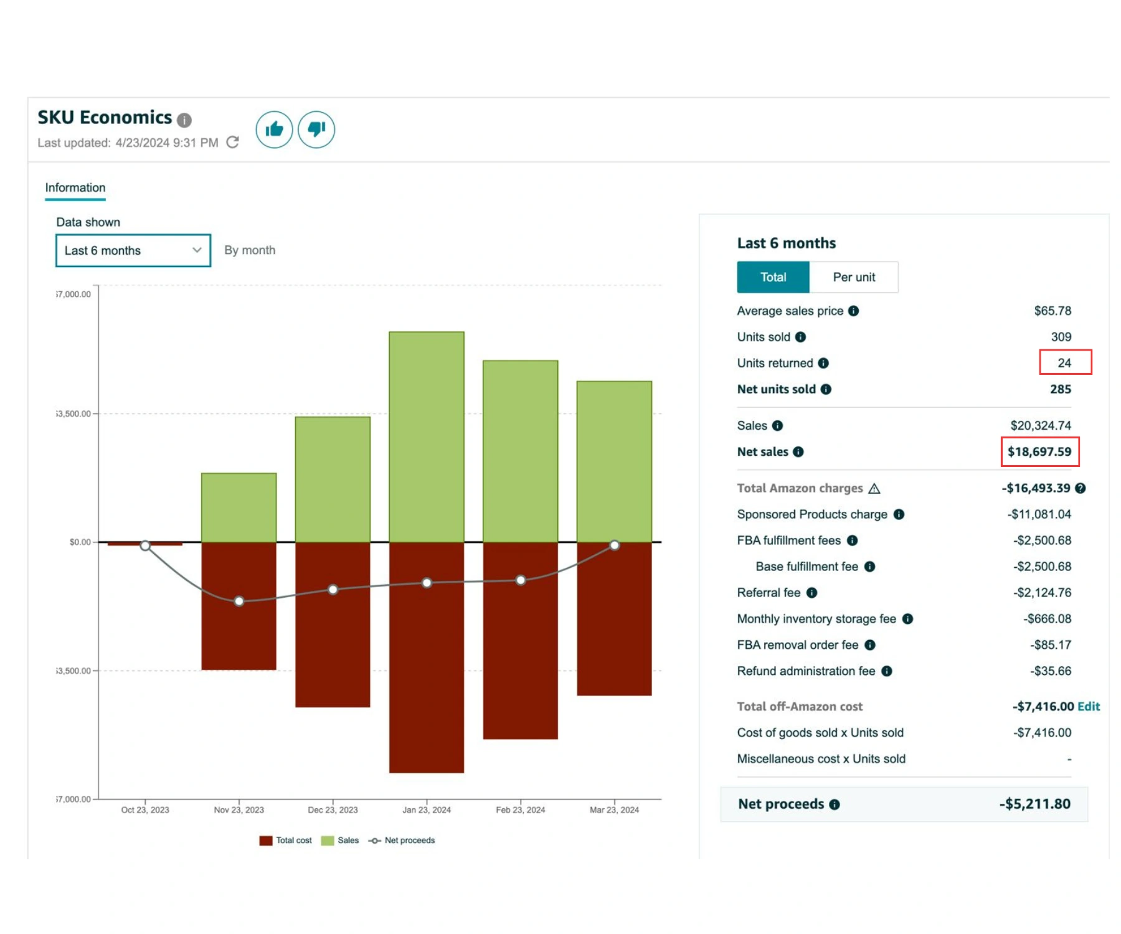Click warning icon by Total Amazon charges

(874, 488)
